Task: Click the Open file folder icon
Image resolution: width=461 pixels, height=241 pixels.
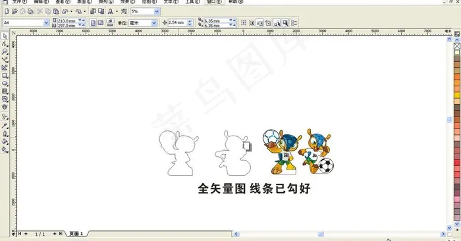Action: (14, 11)
